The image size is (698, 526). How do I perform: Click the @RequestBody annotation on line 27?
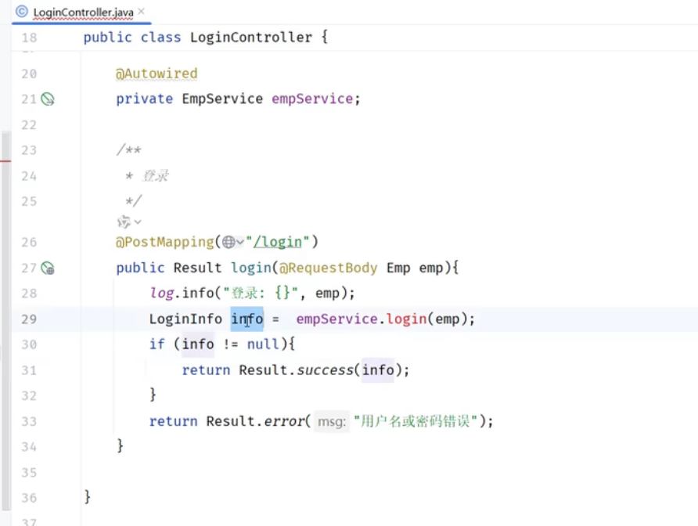tap(328, 268)
